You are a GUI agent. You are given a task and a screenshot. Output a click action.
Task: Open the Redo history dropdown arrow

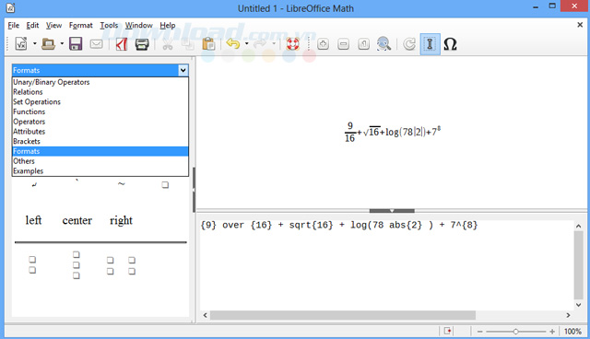[274, 44]
